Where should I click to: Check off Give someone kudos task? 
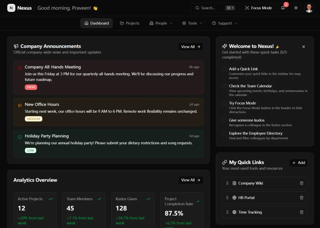224,120
